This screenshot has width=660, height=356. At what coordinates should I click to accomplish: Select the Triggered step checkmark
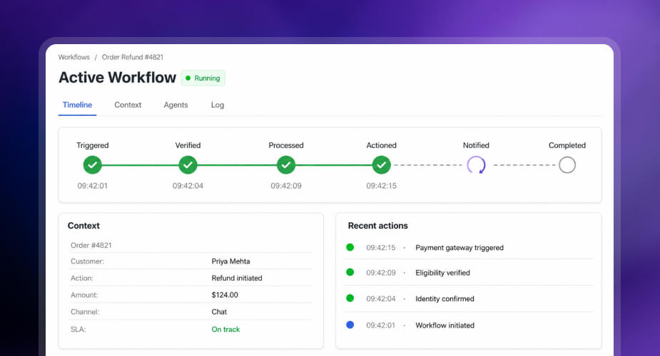pyautogui.click(x=93, y=165)
